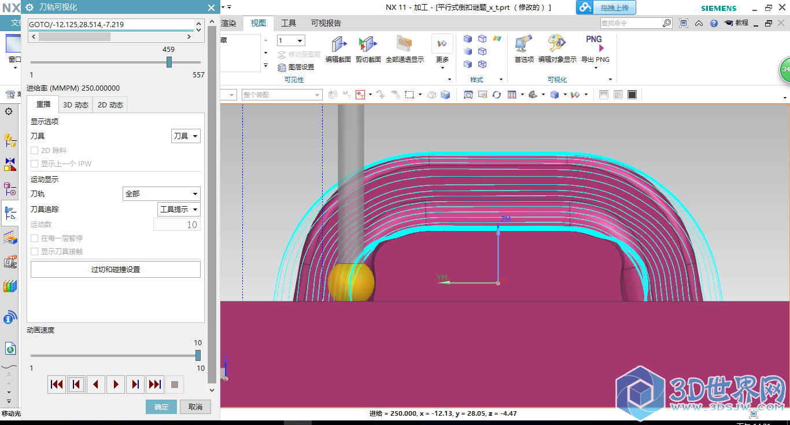Click the Export PNG (导出 PNG) icon
This screenshot has width=790, height=425.
pyautogui.click(x=595, y=45)
